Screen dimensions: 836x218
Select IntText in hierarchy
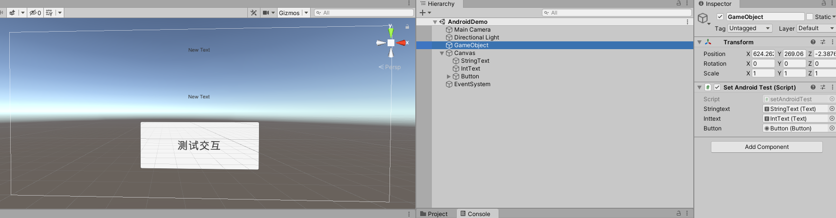pyautogui.click(x=470, y=69)
